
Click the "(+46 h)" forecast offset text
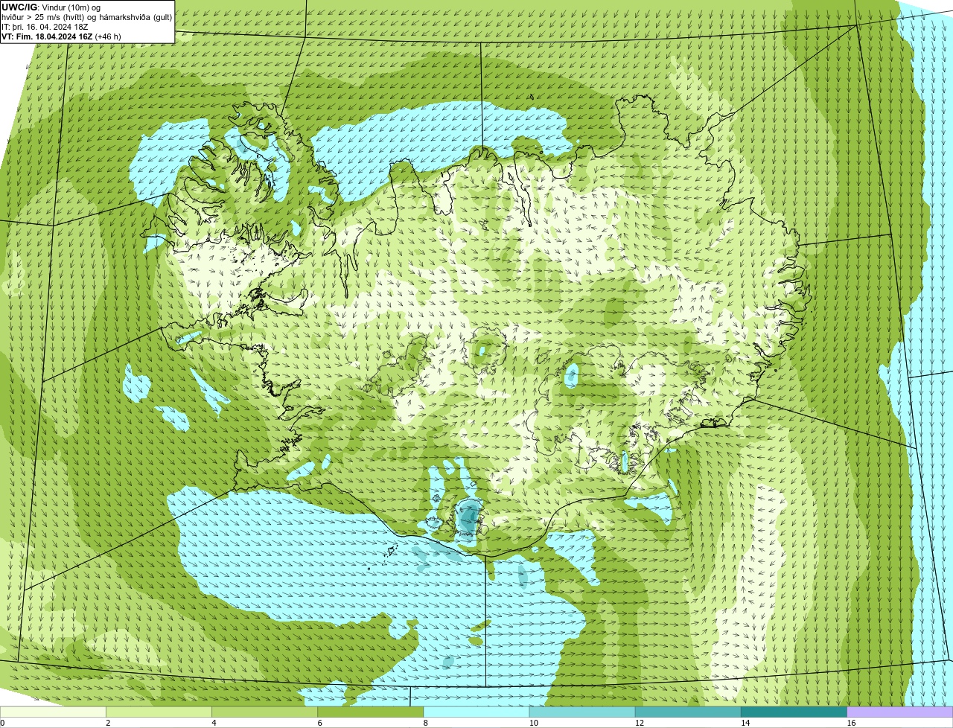(x=108, y=36)
